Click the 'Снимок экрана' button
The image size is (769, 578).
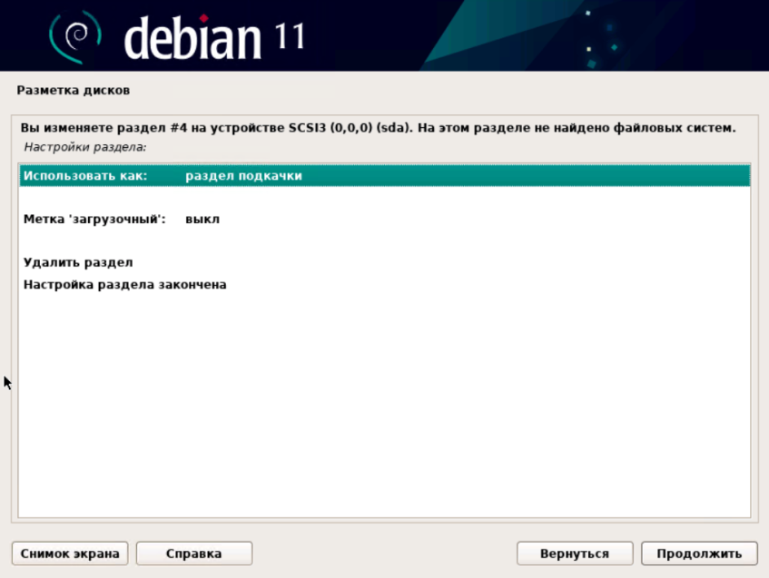70,554
